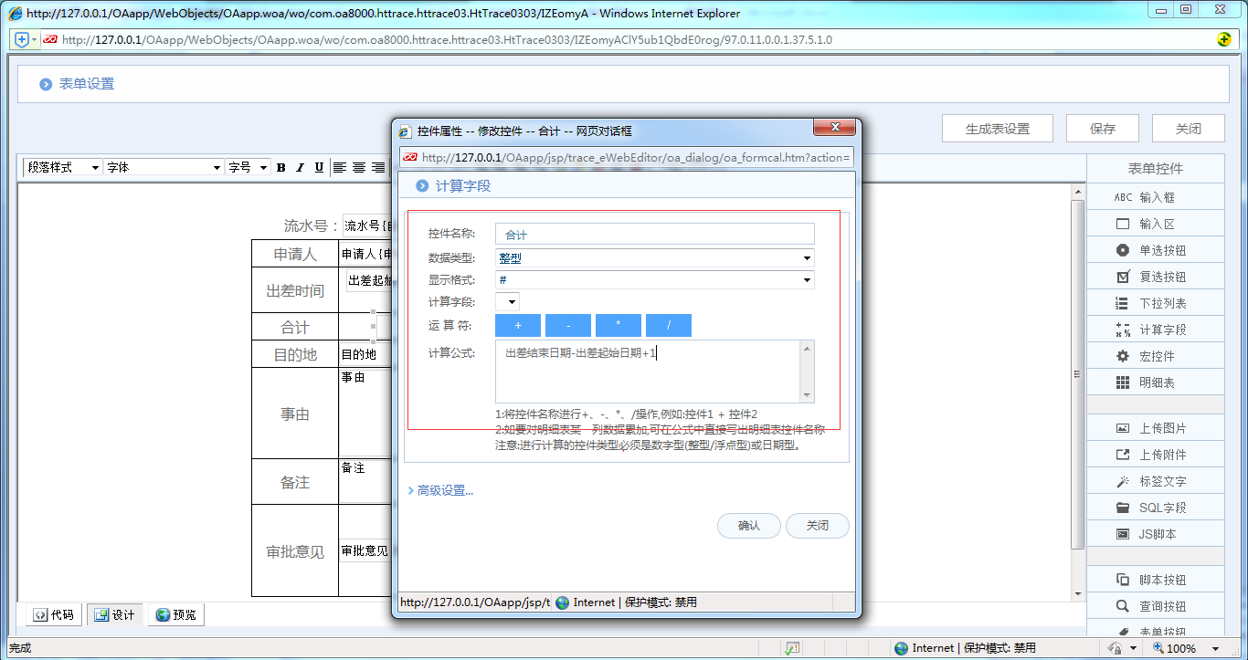Click the browser zoom level 100% control
The image size is (1248, 660).
(1180, 648)
